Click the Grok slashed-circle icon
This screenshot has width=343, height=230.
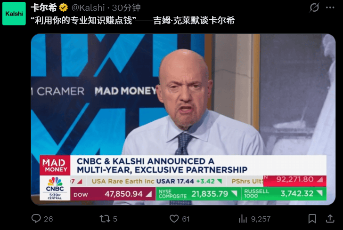[x=314, y=8]
